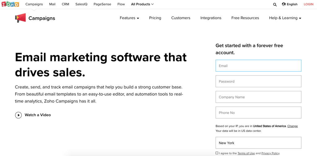Click 'United States of America' country text
This screenshot has height=156, width=317.
(270, 126)
